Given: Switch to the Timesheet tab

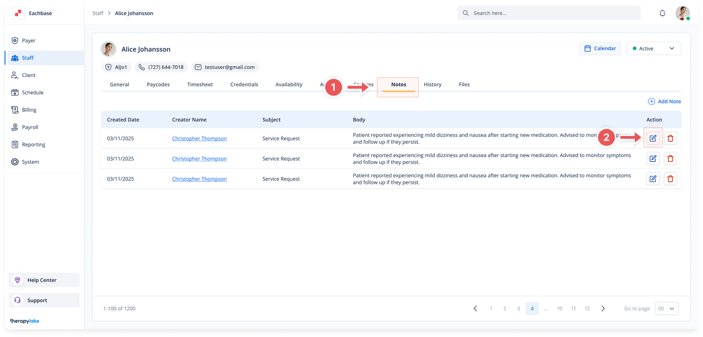Looking at the screenshot, I should (200, 85).
